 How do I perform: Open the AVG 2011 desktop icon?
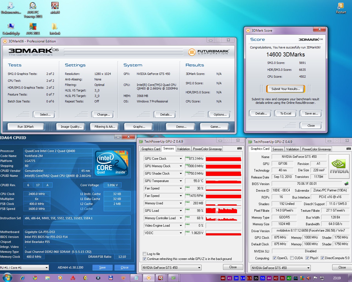click(x=33, y=29)
